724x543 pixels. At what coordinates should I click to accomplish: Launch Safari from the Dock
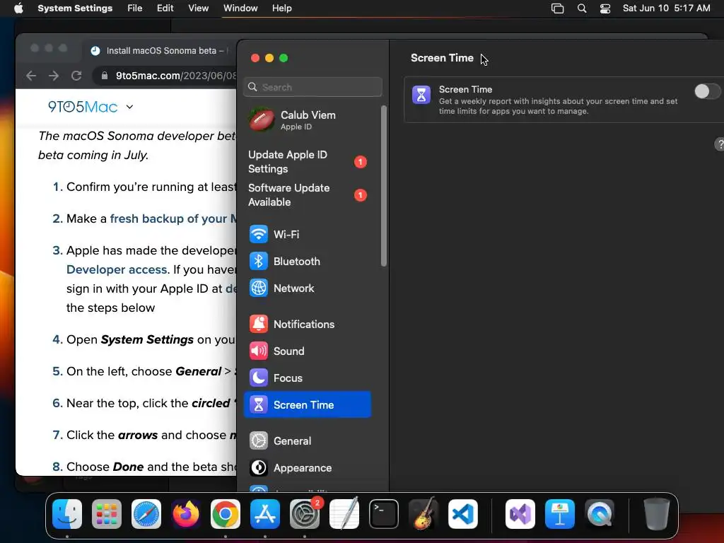click(x=146, y=514)
